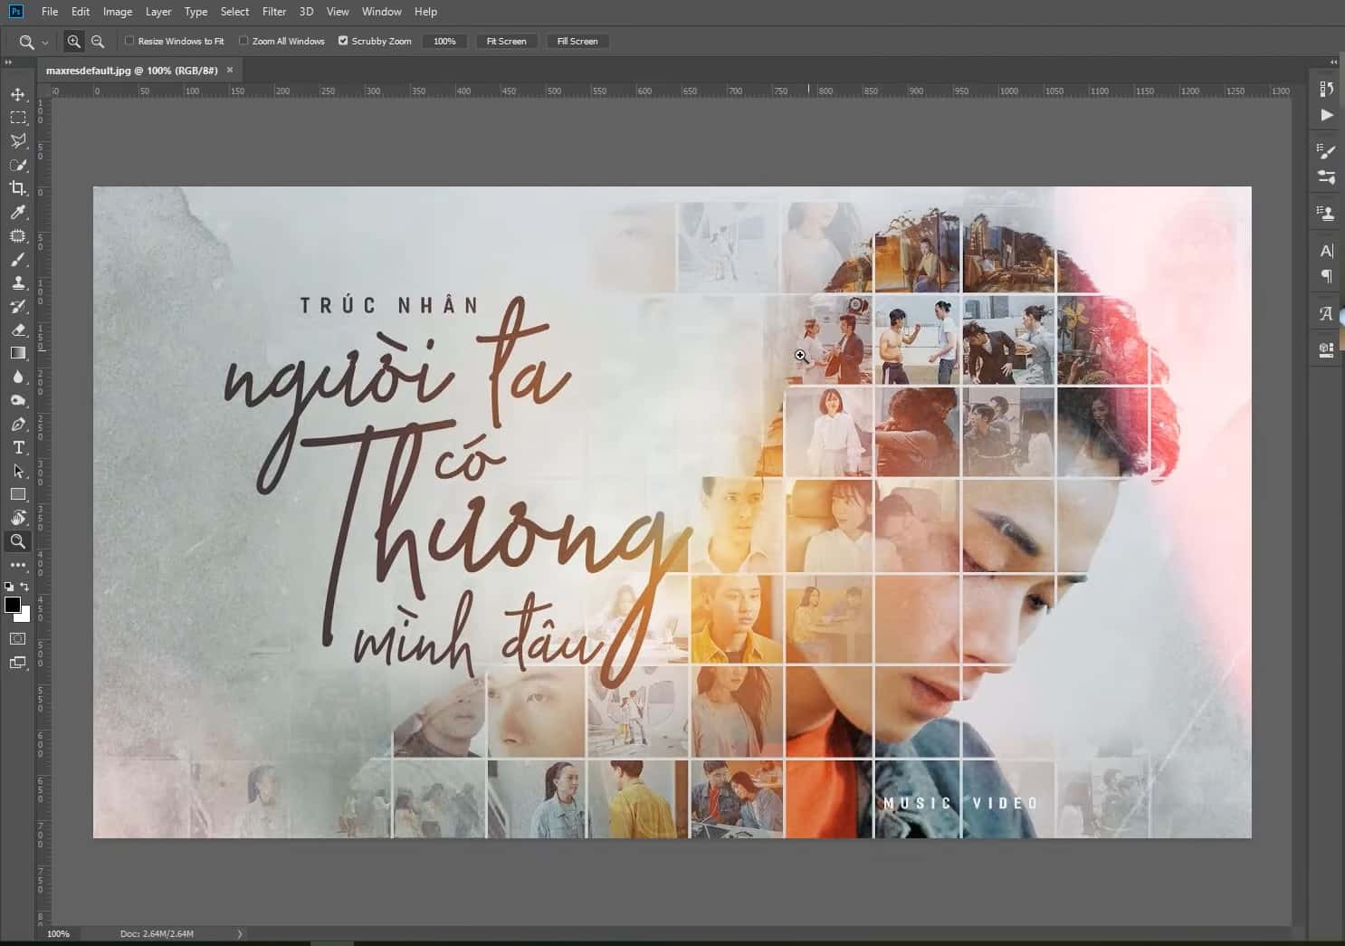Open the Type menu
This screenshot has height=946, width=1345.
click(196, 12)
